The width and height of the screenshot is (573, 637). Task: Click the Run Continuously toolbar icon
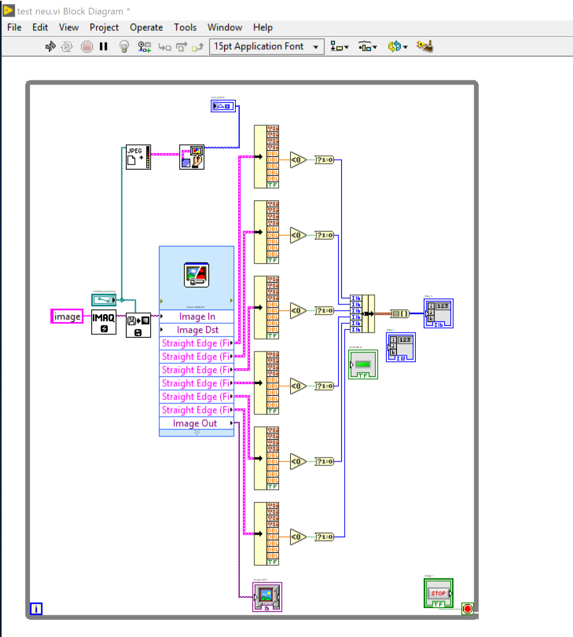[67, 47]
